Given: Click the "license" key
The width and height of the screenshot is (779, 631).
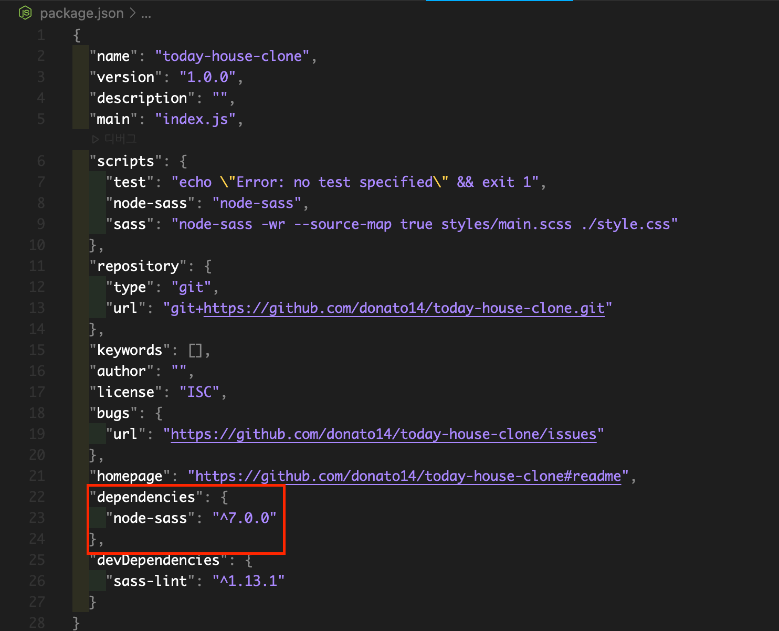Looking at the screenshot, I should click(x=126, y=392).
